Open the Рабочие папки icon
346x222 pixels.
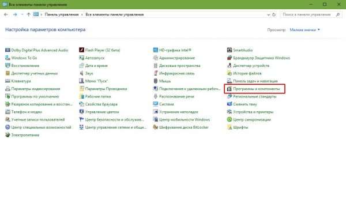81,96
